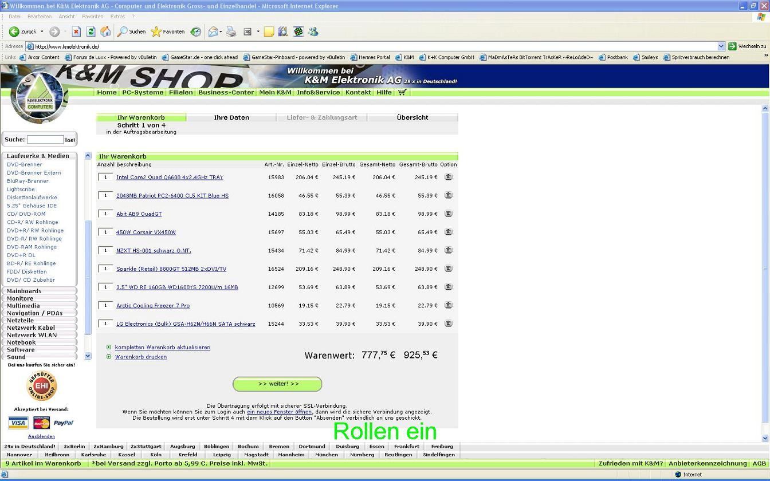Select München branch in city list
Image resolution: width=770 pixels, height=481 pixels.
[327, 455]
